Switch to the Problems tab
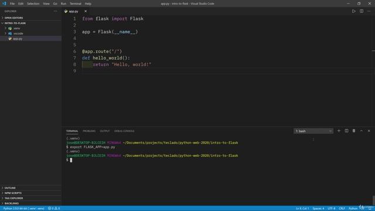The width and height of the screenshot is (375, 211). click(x=89, y=131)
